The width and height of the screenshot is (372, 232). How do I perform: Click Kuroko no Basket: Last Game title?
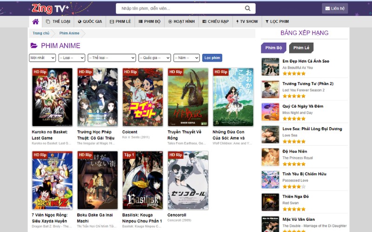pos(50,135)
